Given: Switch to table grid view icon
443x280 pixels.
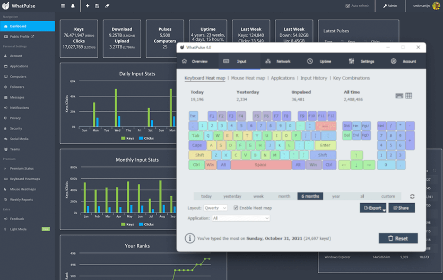Looking at the screenshot, I should tap(409, 96).
